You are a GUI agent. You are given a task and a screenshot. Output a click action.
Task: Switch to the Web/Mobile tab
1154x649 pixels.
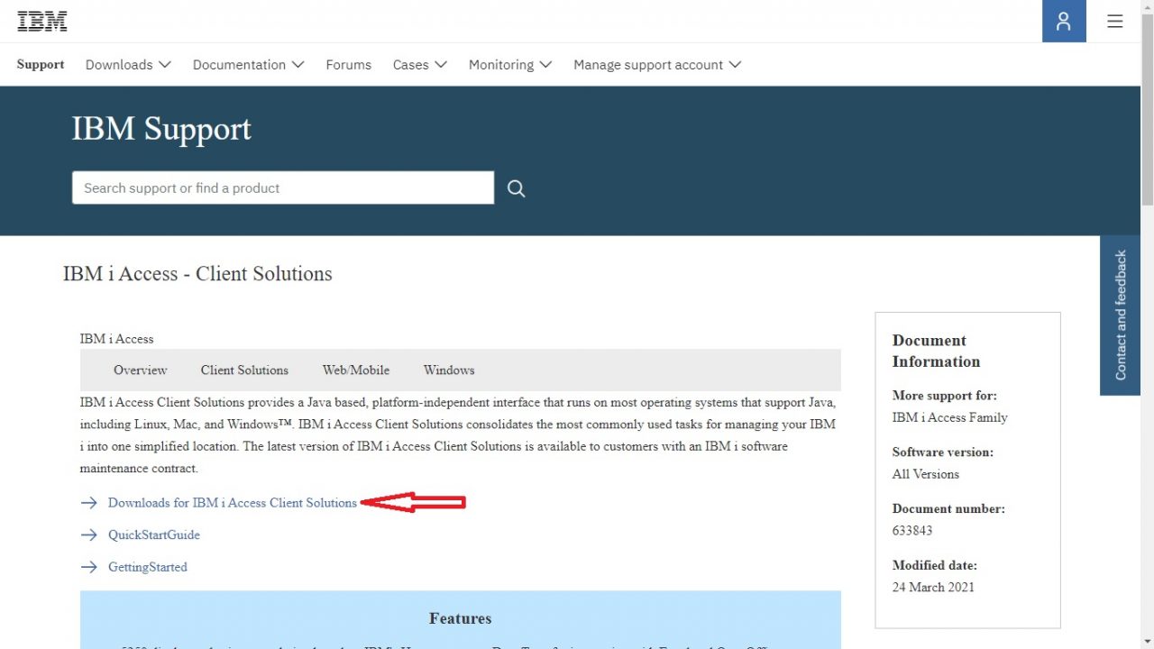click(x=355, y=370)
